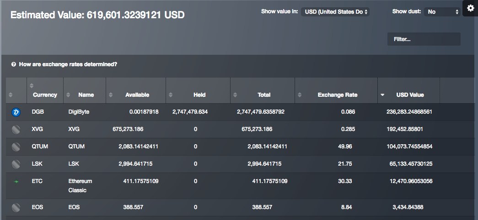Open the Show value in currency dropdown
Screen dimensions: 478x220
click(335, 12)
